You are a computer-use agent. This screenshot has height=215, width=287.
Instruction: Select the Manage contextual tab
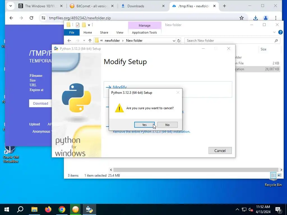pos(145,25)
